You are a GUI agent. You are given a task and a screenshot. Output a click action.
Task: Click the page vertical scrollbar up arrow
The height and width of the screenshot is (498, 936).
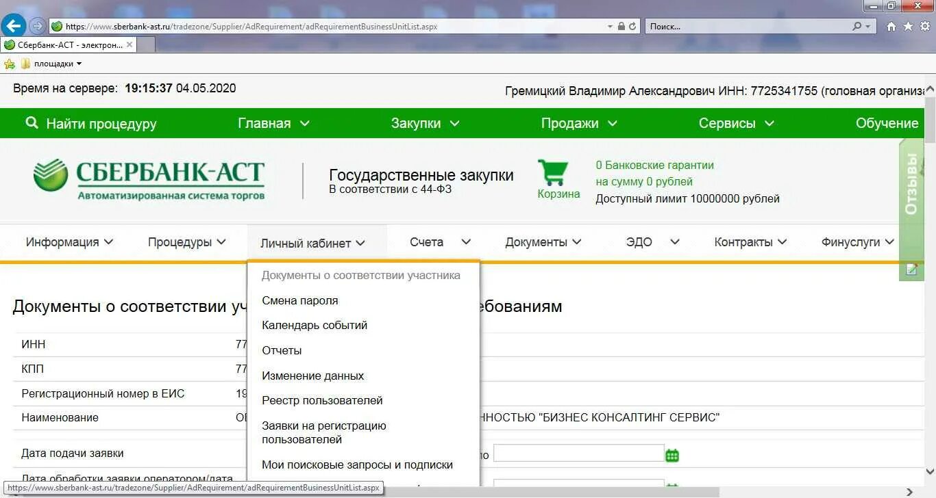coord(930,90)
